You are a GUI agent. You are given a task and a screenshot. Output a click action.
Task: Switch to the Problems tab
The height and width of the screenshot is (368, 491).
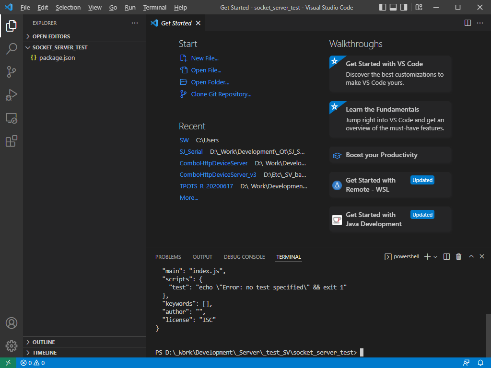click(168, 257)
